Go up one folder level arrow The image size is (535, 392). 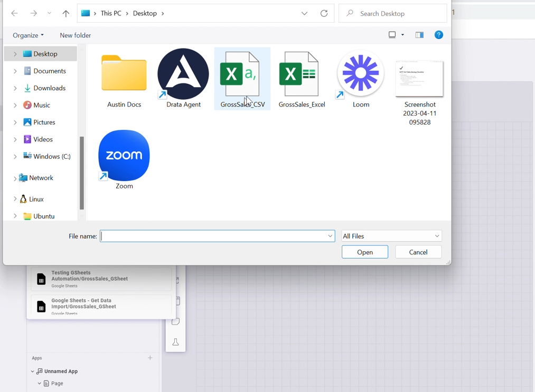point(66,13)
